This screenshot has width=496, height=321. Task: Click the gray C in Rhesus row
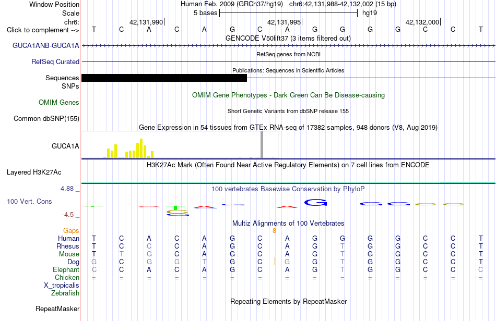click(x=149, y=246)
